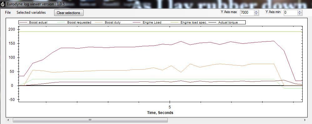Click the Engine load spec. legend entry
The width and height of the screenshot is (312, 124).
point(189,22)
